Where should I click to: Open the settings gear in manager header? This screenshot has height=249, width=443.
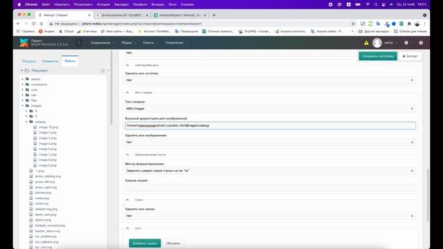tap(406, 43)
